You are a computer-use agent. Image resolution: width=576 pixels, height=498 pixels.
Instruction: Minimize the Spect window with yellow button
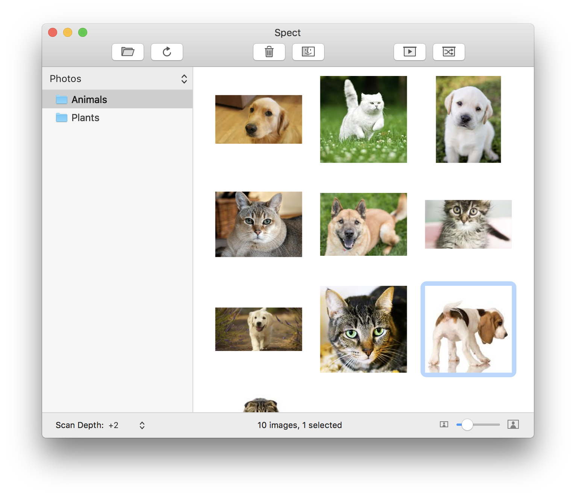click(68, 32)
